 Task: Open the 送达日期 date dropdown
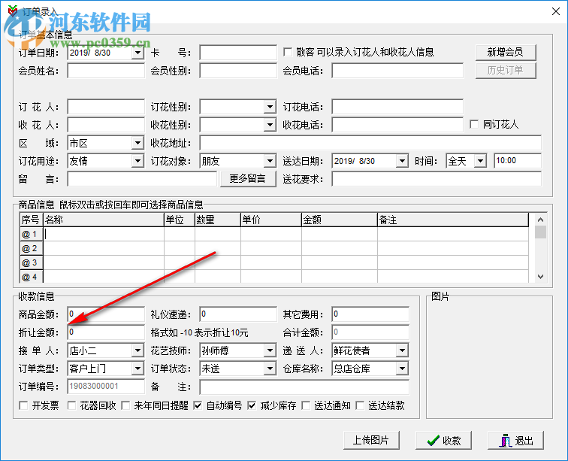click(402, 161)
